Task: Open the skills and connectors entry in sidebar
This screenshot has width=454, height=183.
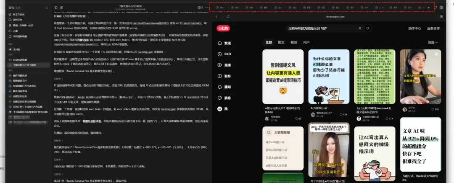Action: click(x=21, y=26)
